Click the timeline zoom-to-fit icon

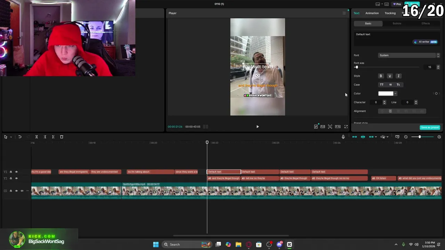(x=397, y=137)
